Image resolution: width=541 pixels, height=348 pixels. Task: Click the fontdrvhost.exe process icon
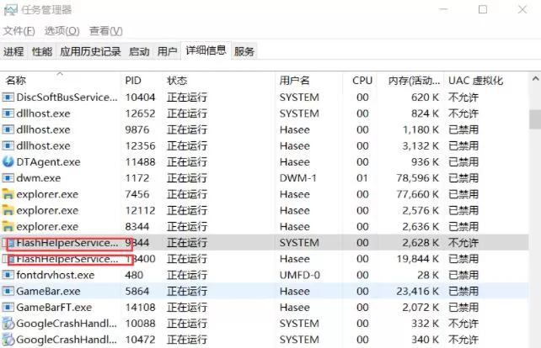coord(8,275)
